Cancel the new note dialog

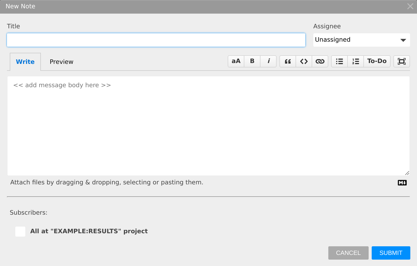(348, 253)
